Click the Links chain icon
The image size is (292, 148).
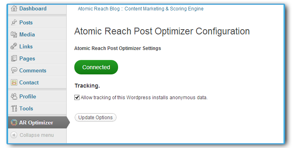click(x=14, y=46)
